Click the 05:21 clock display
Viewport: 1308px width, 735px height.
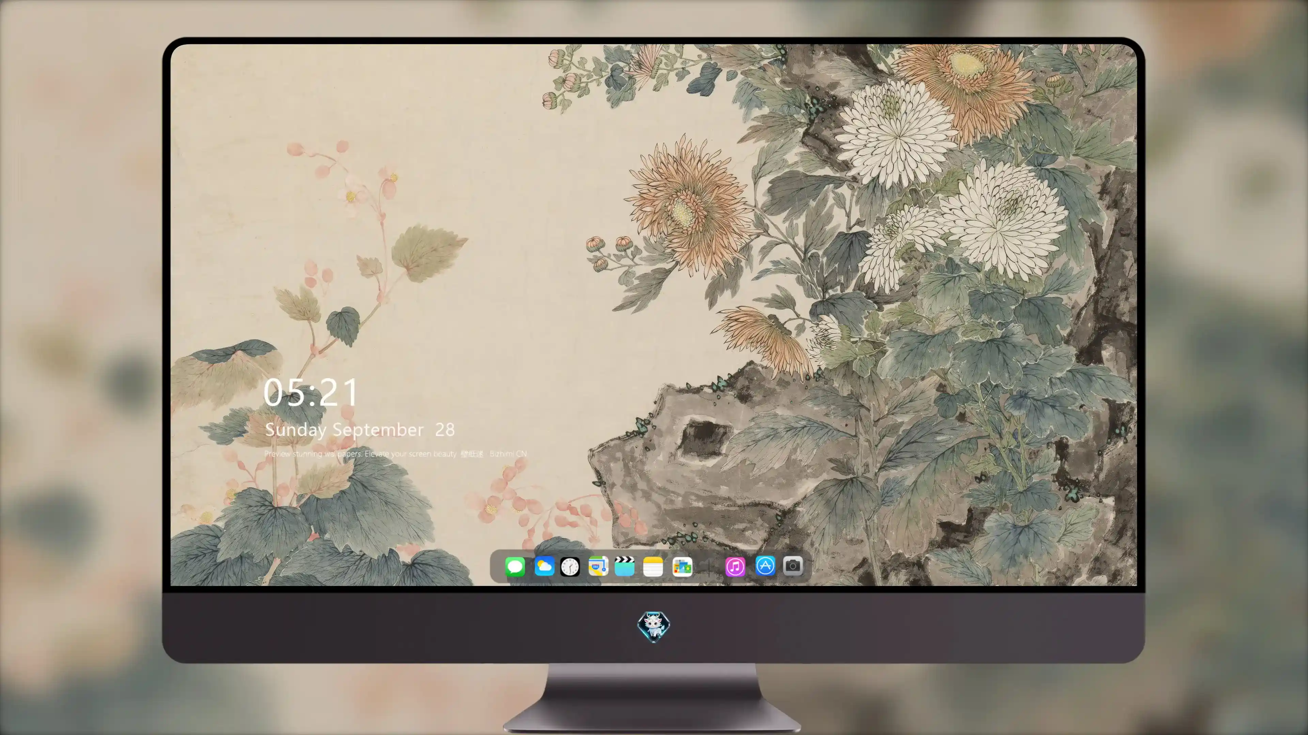(311, 393)
